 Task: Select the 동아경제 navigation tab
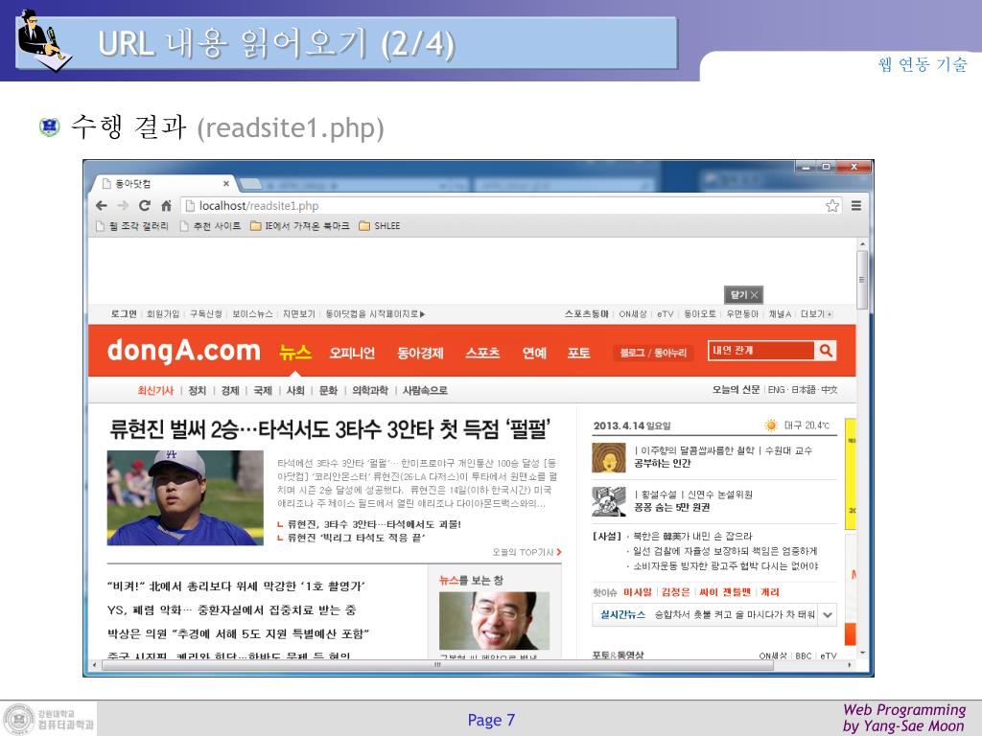pyautogui.click(x=420, y=353)
